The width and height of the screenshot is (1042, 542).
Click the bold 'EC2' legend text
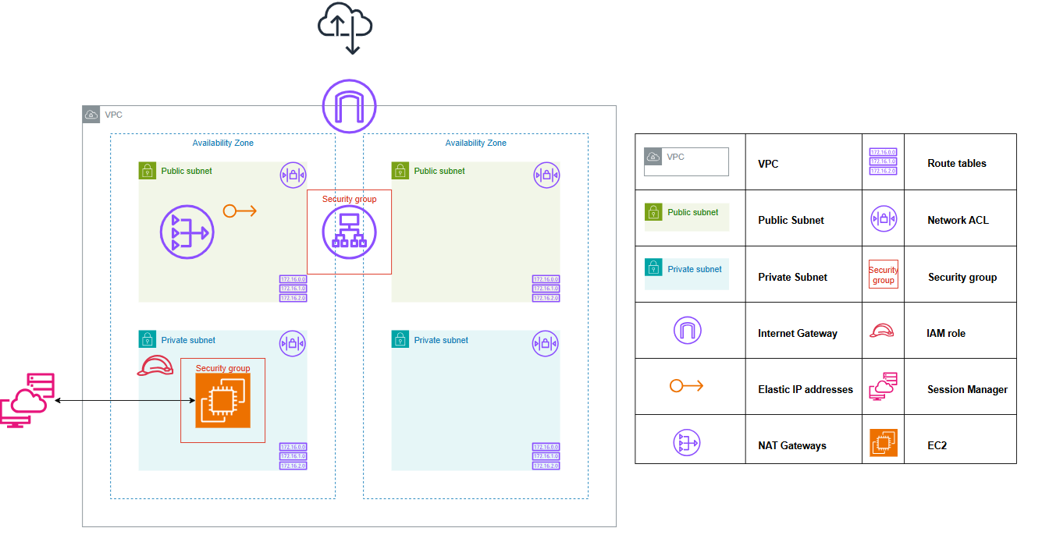point(938,445)
